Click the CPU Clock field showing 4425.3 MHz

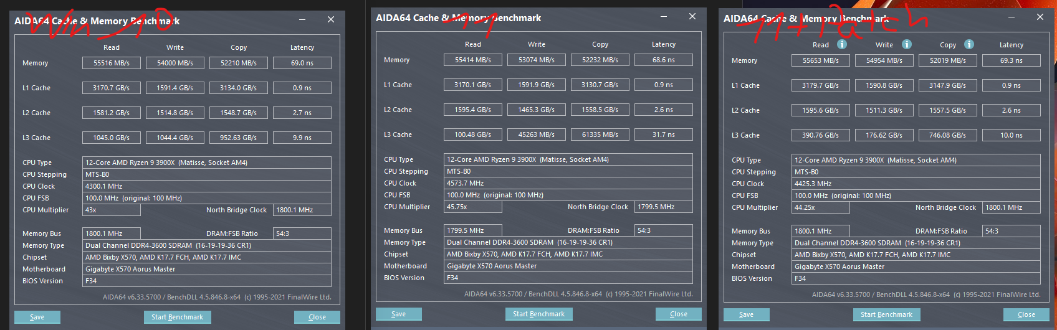[916, 184]
